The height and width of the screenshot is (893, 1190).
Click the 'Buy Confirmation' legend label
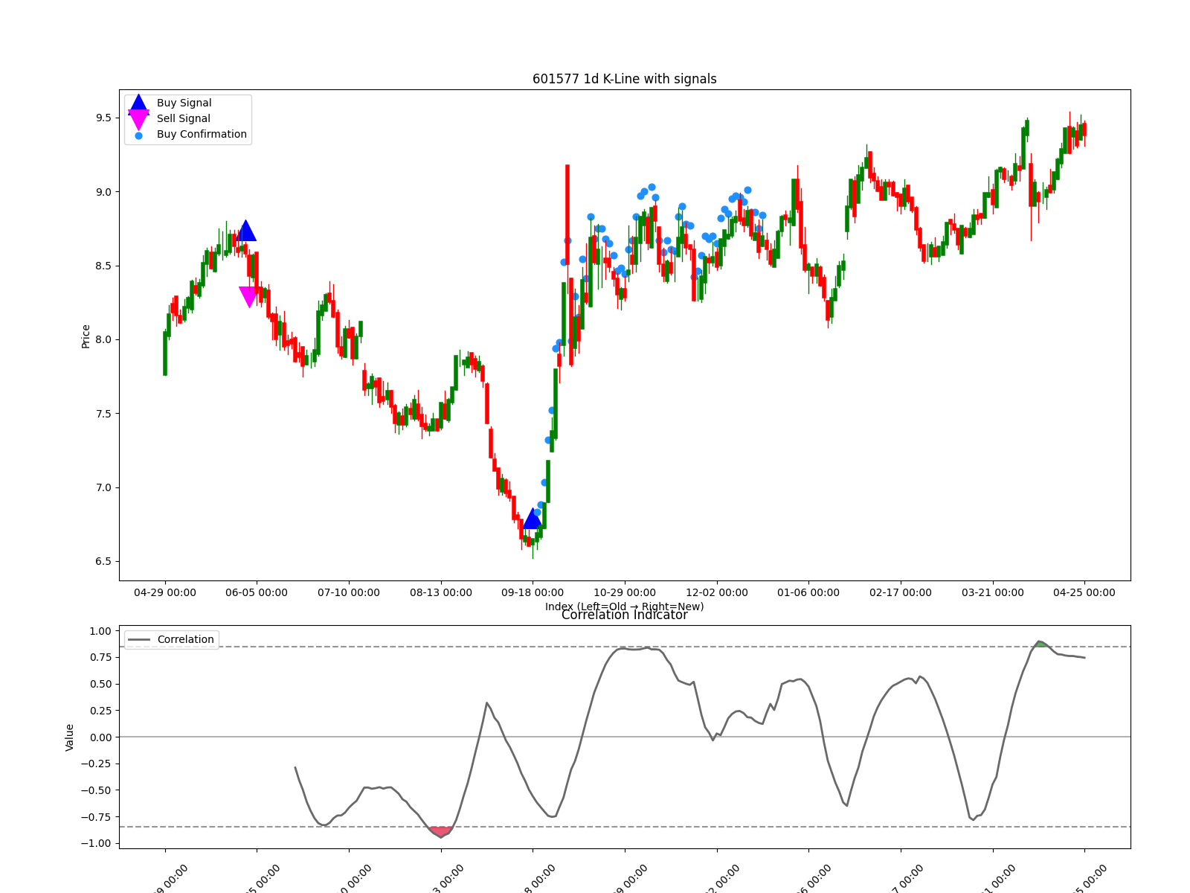[x=202, y=135]
